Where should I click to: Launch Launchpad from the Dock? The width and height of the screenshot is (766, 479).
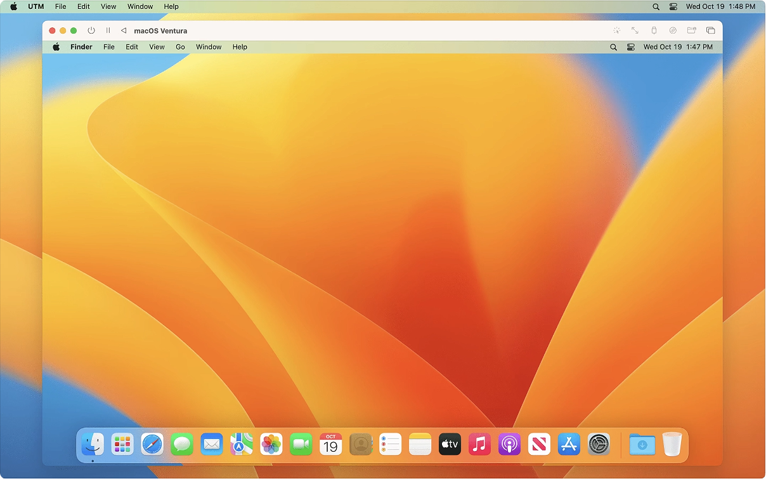point(122,444)
